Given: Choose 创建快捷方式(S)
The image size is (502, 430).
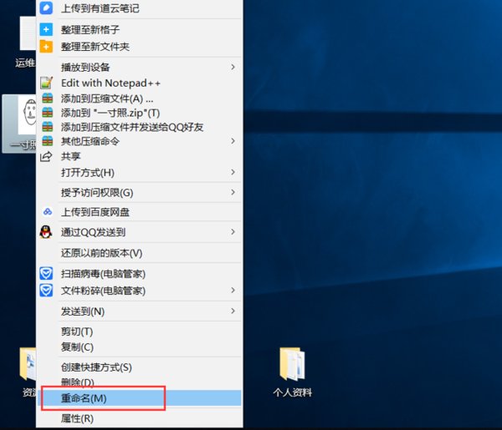Looking at the screenshot, I should pos(139,367).
